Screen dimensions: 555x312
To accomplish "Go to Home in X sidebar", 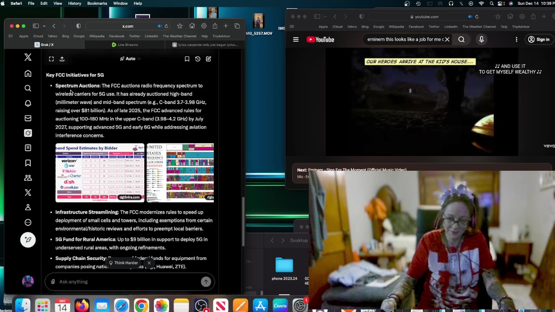I will click(x=28, y=74).
